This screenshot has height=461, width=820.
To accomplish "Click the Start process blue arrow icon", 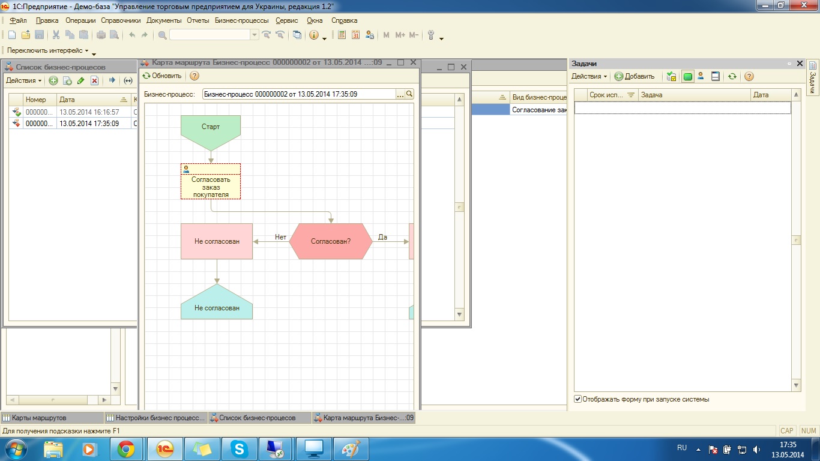I will 112,80.
